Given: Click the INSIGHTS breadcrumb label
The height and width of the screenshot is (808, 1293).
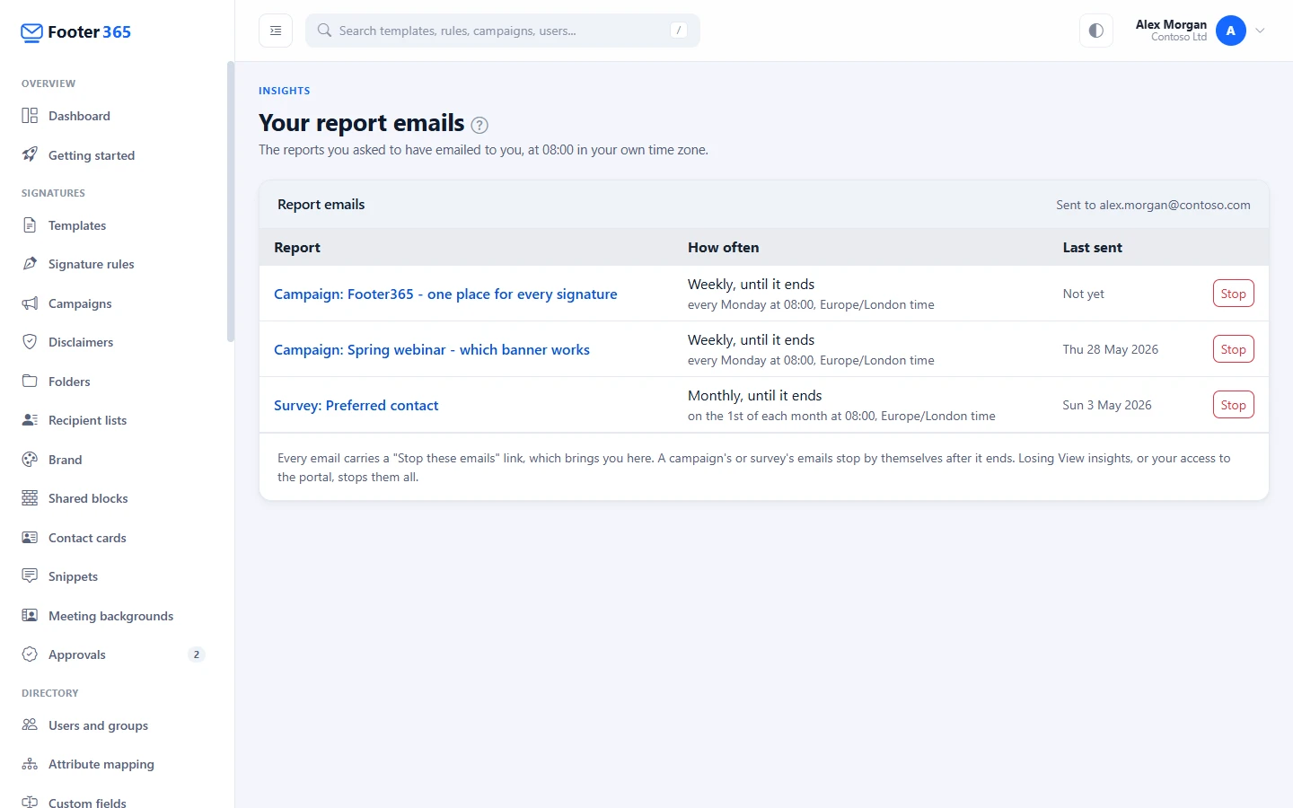Looking at the screenshot, I should 285,91.
